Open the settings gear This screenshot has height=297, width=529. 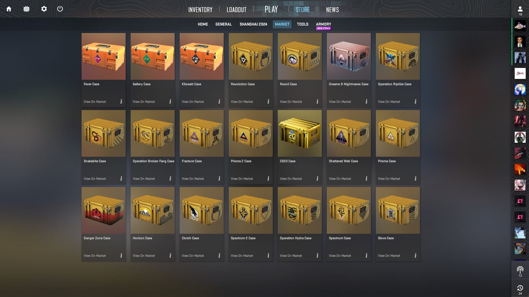click(x=44, y=9)
